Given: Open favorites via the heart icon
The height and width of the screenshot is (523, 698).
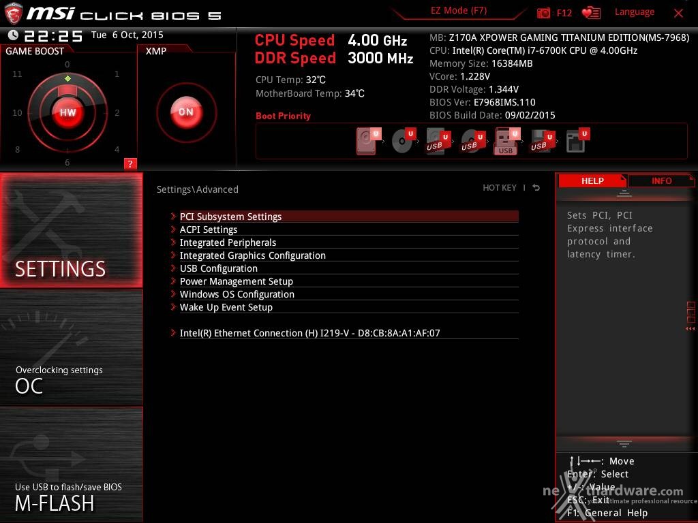Looking at the screenshot, I should click(591, 13).
